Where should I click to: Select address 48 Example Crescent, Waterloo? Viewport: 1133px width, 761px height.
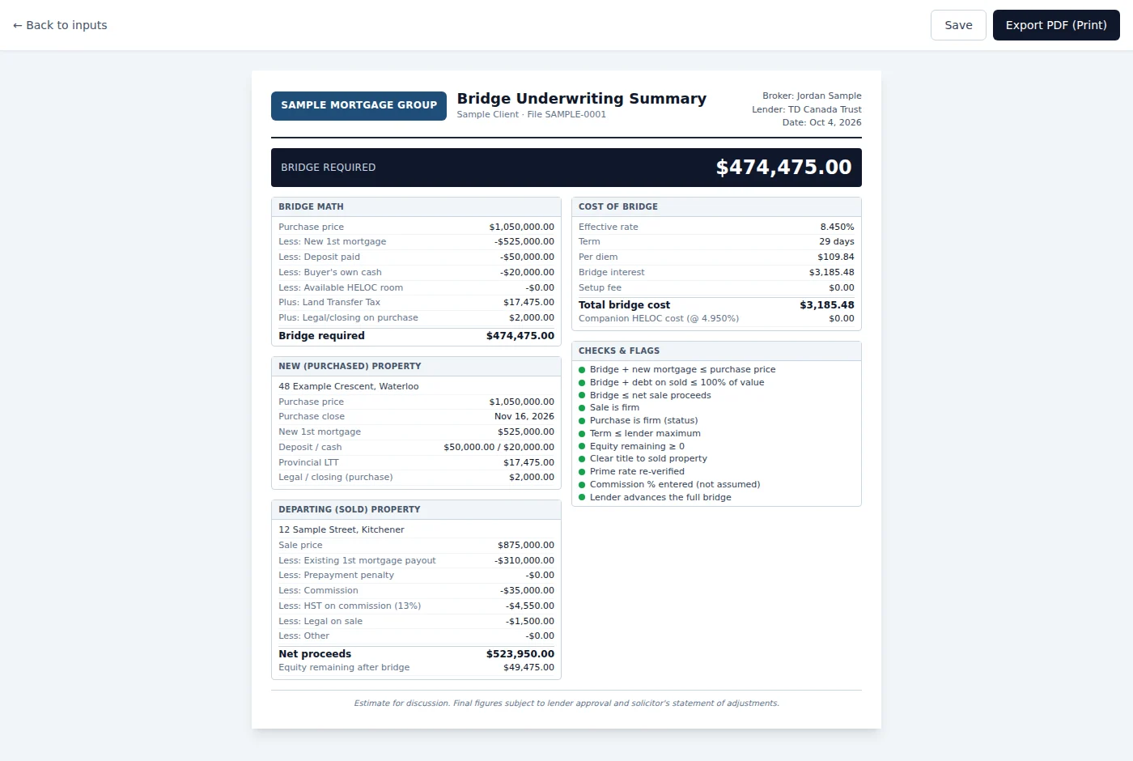pyautogui.click(x=349, y=386)
